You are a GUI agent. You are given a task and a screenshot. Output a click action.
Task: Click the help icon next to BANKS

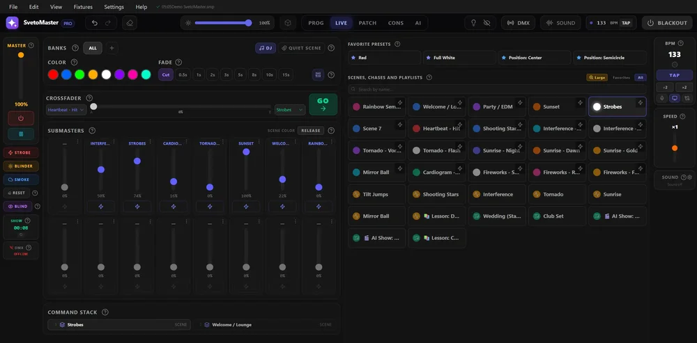tap(75, 48)
